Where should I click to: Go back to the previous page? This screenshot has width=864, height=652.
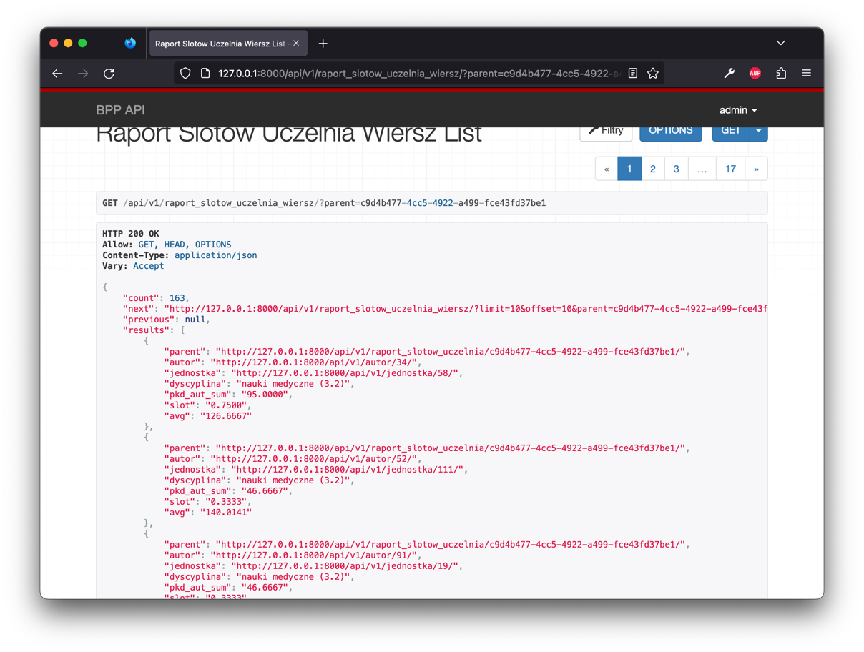pos(57,73)
